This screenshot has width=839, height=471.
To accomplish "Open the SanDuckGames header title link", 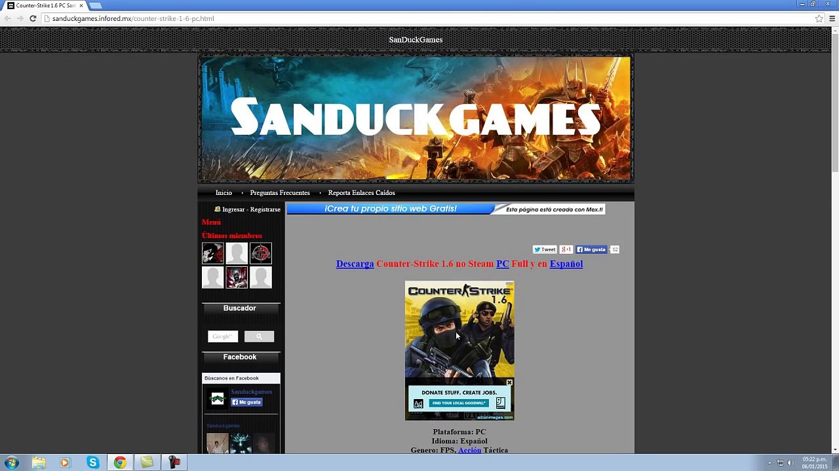I will (x=416, y=40).
